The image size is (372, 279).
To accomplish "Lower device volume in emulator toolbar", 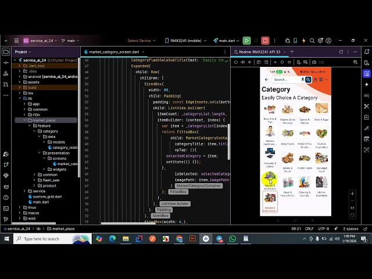I will coord(249,62).
